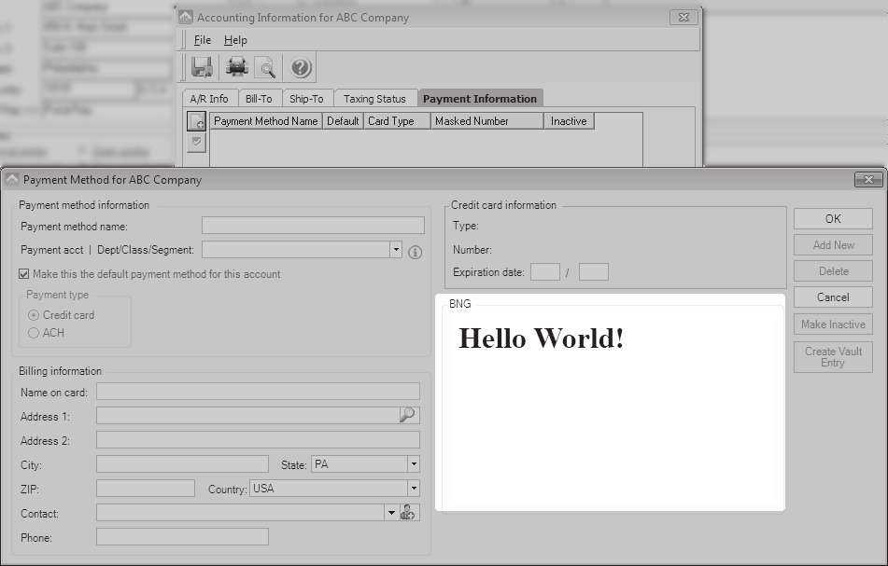Click the add new payment method icon
Image resolution: width=888 pixels, height=566 pixels.
click(197, 122)
